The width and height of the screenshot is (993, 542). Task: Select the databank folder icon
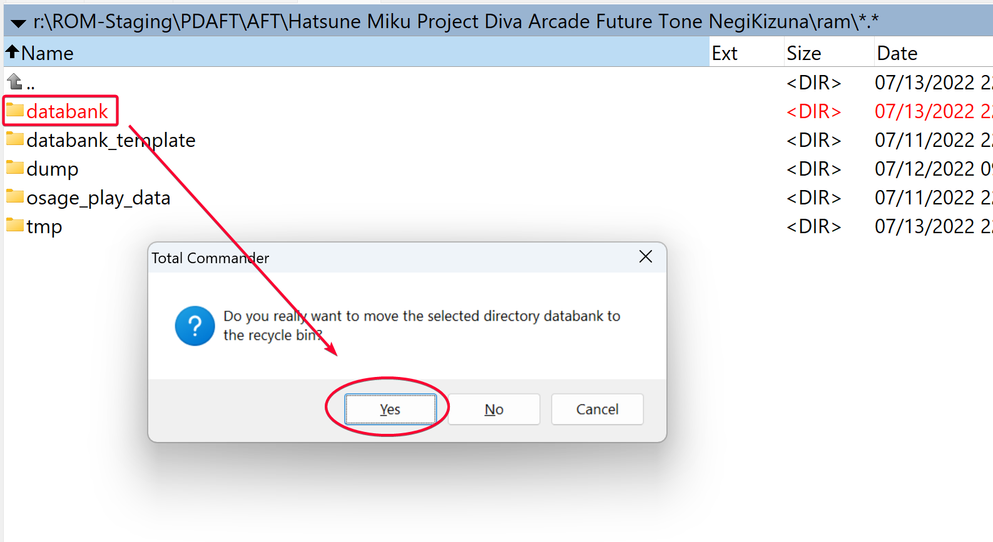pyautogui.click(x=15, y=111)
